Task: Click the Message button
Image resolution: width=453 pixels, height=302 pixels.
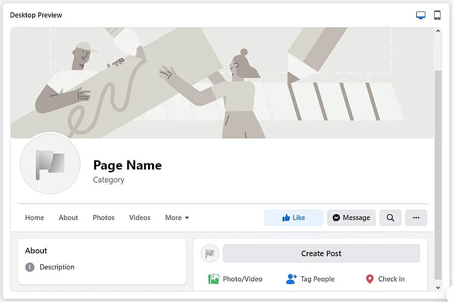Action: pos(351,218)
